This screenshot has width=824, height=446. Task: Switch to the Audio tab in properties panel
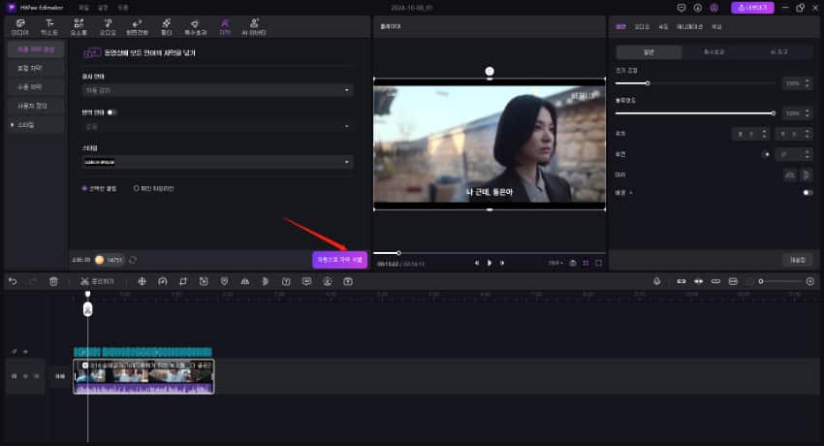coord(642,26)
